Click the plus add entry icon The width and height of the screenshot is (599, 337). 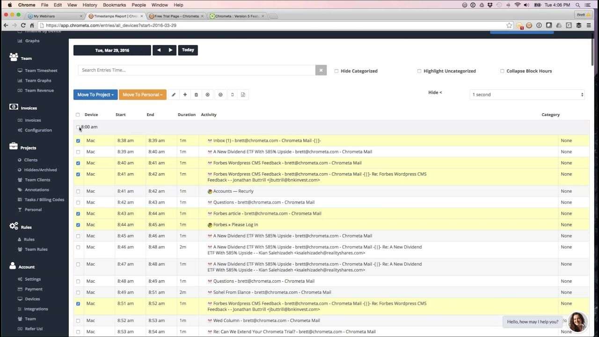(185, 95)
